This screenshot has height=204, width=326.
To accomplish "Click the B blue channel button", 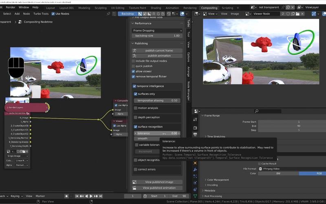I will pyautogui.click(x=163, y=14).
